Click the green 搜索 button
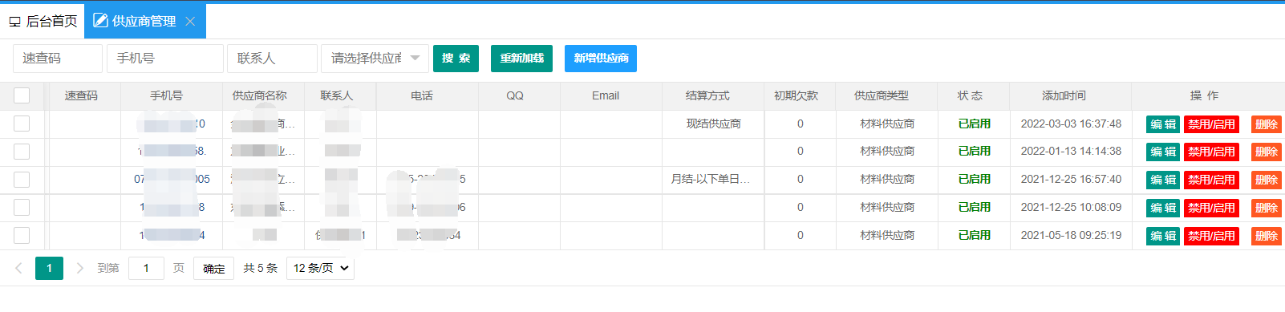The height and width of the screenshot is (312, 1285). tap(456, 59)
